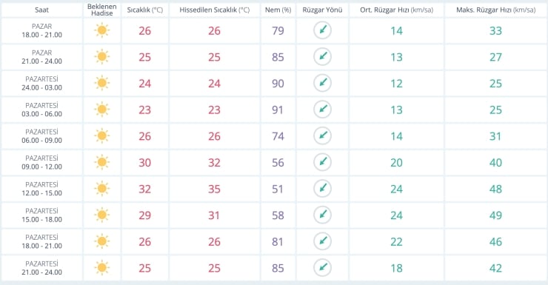
Task: Select wind arrow in last Pazartesi 21.00 - 24.00 row
Action: pos(322,267)
